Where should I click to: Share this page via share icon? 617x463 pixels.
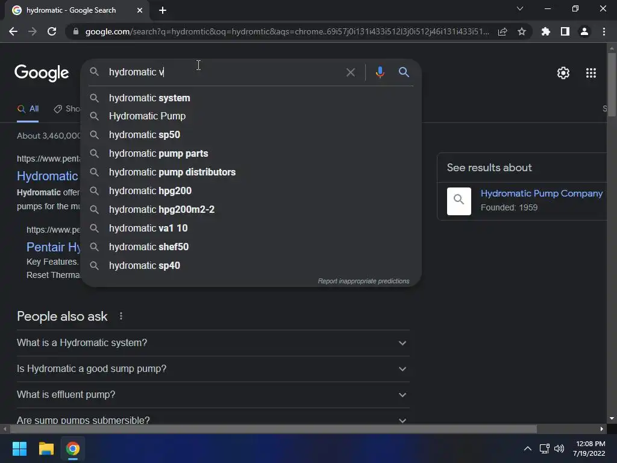[x=503, y=31]
